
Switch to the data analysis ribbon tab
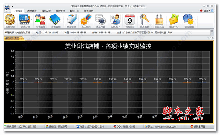(x=75, y=11)
